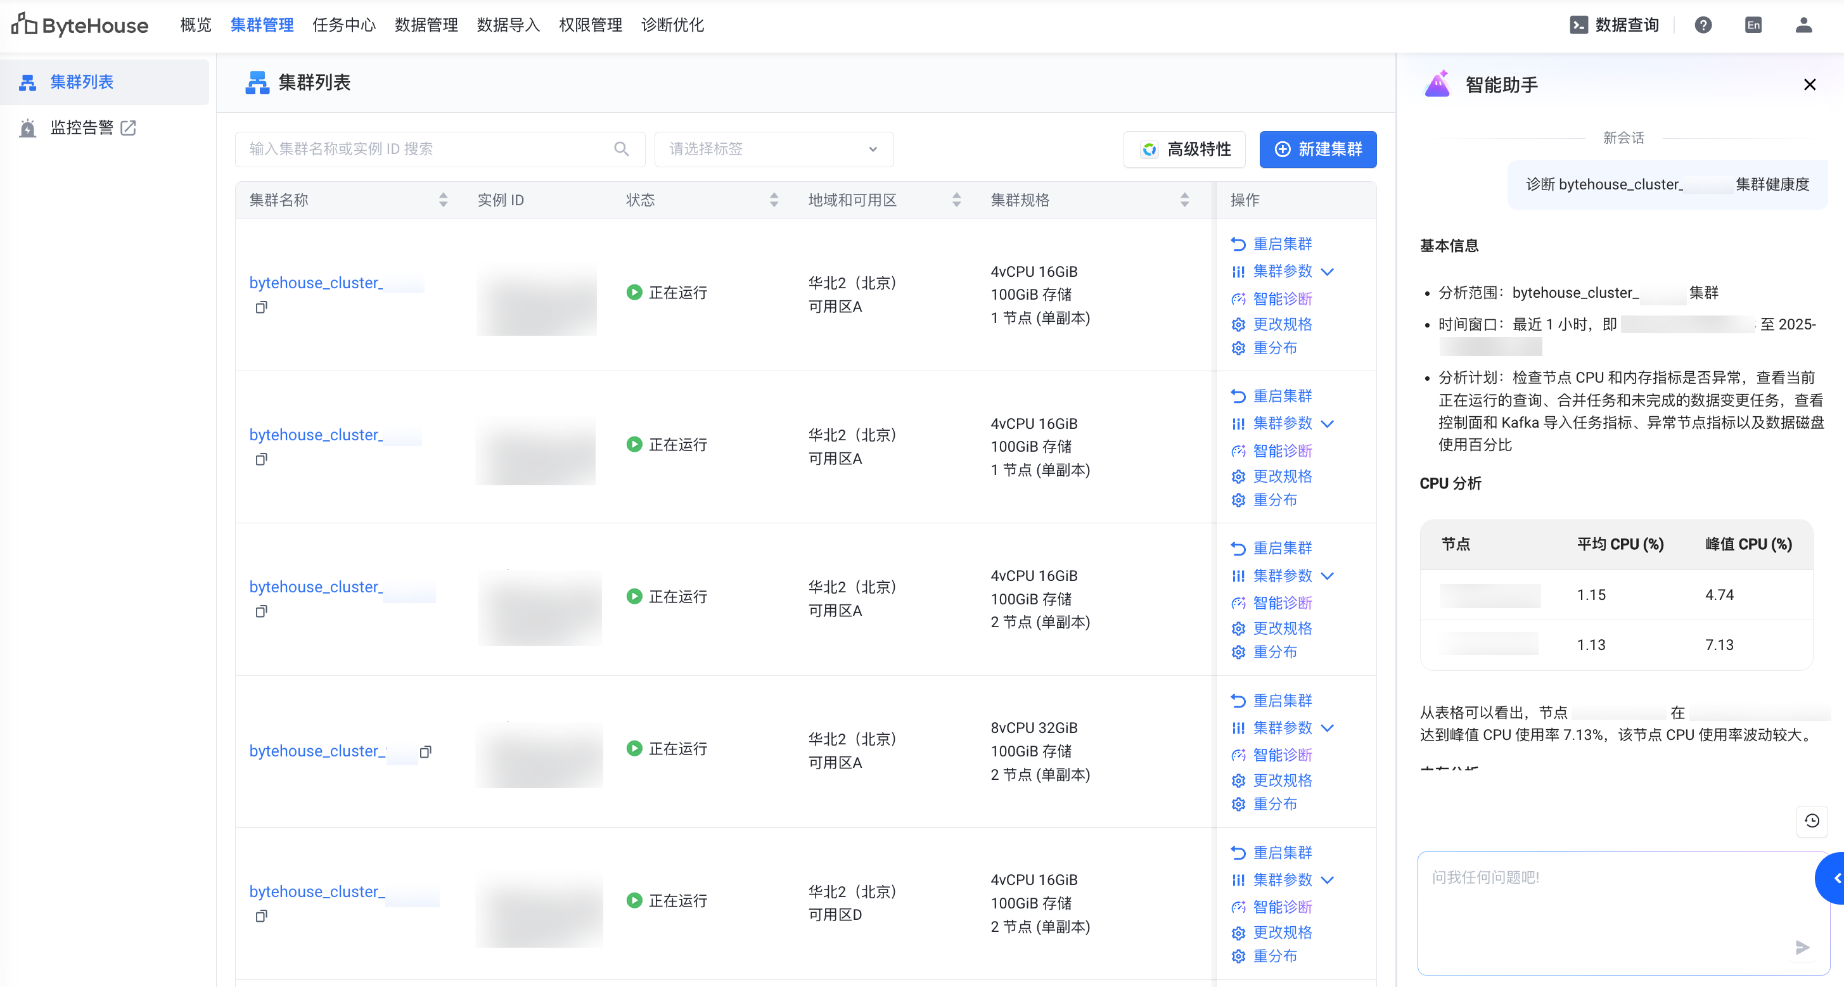1844x987 pixels.
Task: Sort table by 状态 column
Action: click(x=774, y=200)
